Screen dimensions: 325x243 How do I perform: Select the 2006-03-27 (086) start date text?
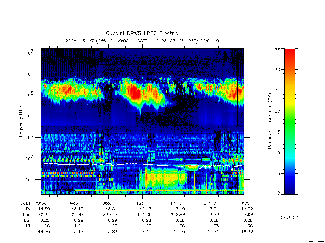click(x=86, y=41)
